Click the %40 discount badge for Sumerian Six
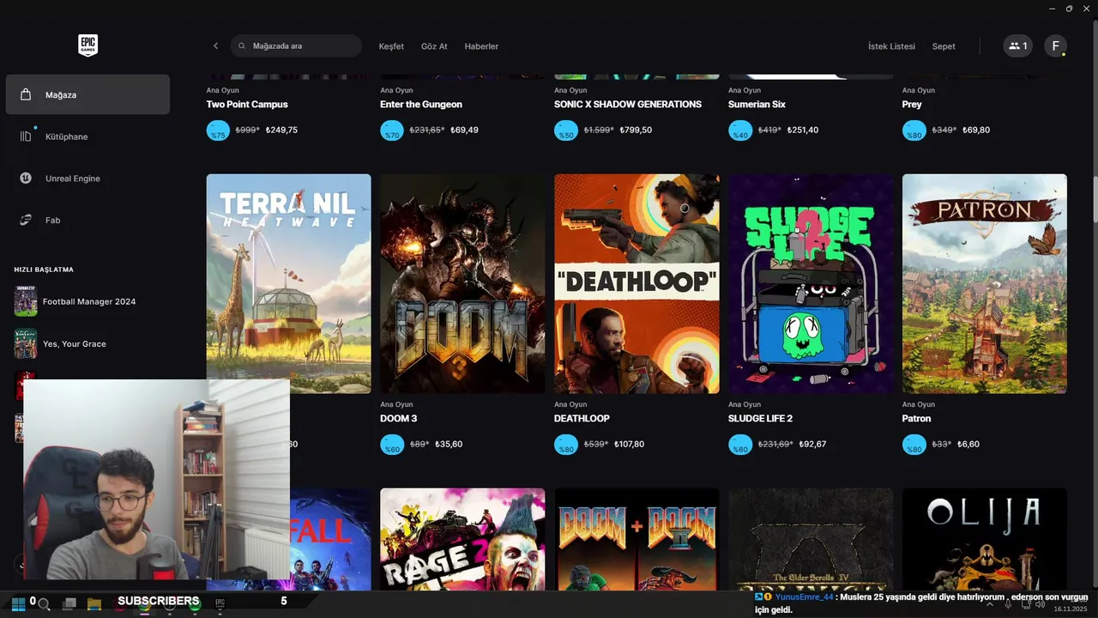This screenshot has width=1098, height=618. tap(739, 130)
